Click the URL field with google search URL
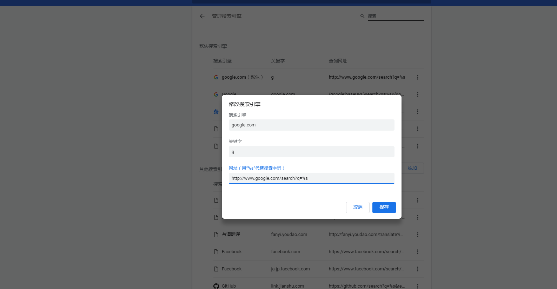The height and width of the screenshot is (289, 557). click(312, 178)
